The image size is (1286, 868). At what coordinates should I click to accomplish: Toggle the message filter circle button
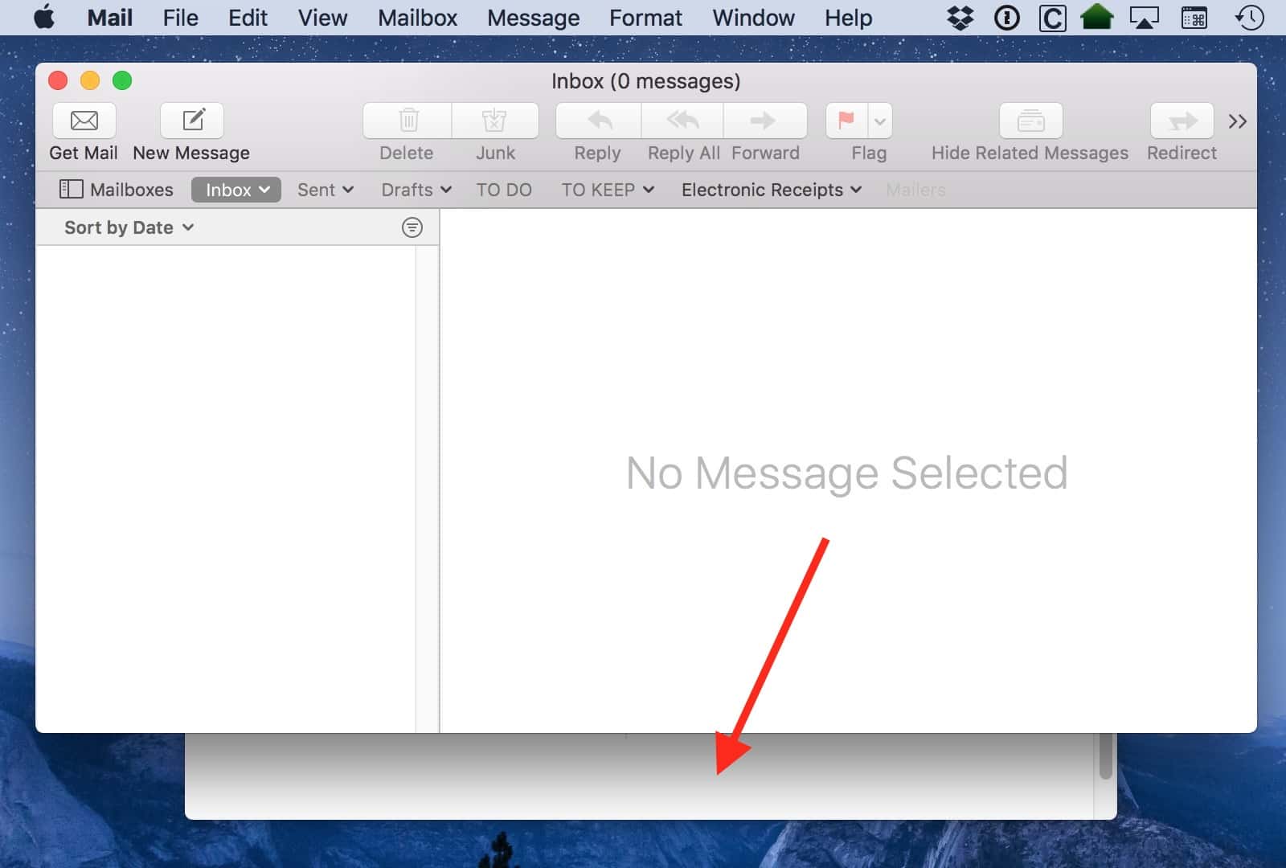412,227
